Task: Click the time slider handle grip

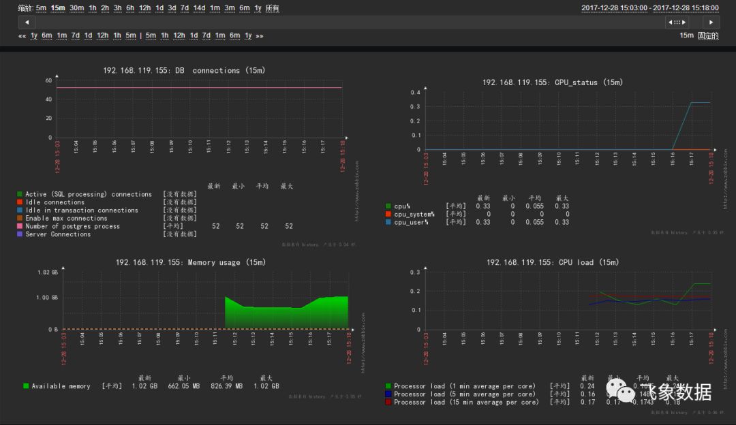Action: coord(677,22)
